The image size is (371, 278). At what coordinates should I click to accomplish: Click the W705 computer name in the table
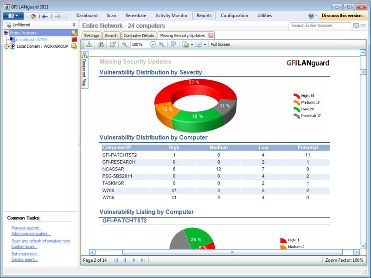tap(108, 190)
